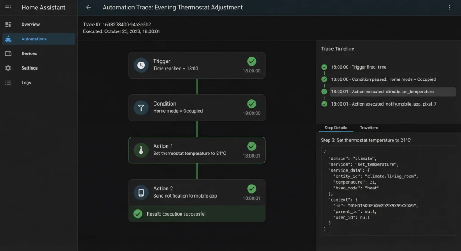Open the Devices page
This screenshot has width=461, height=251.
[39, 53]
